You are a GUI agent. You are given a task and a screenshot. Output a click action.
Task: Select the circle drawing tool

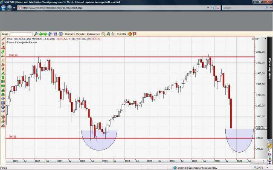tap(3, 107)
